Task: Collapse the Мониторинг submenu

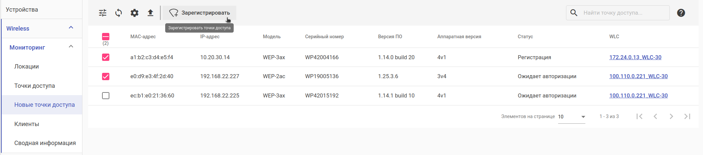Action: coord(71,47)
